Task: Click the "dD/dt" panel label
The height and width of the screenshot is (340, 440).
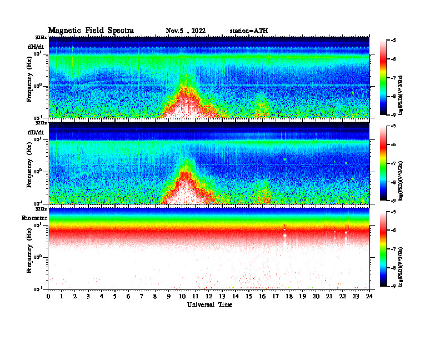Action: [36, 132]
